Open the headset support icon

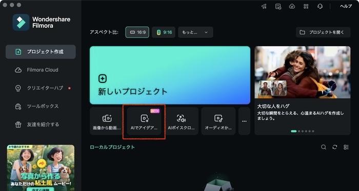point(320,6)
